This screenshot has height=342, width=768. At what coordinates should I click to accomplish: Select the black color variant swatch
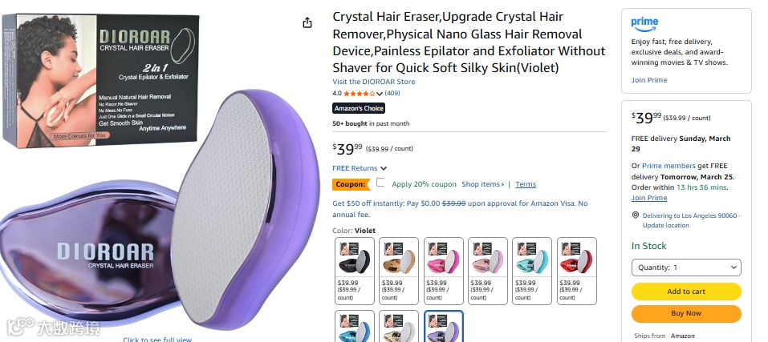pos(355,271)
